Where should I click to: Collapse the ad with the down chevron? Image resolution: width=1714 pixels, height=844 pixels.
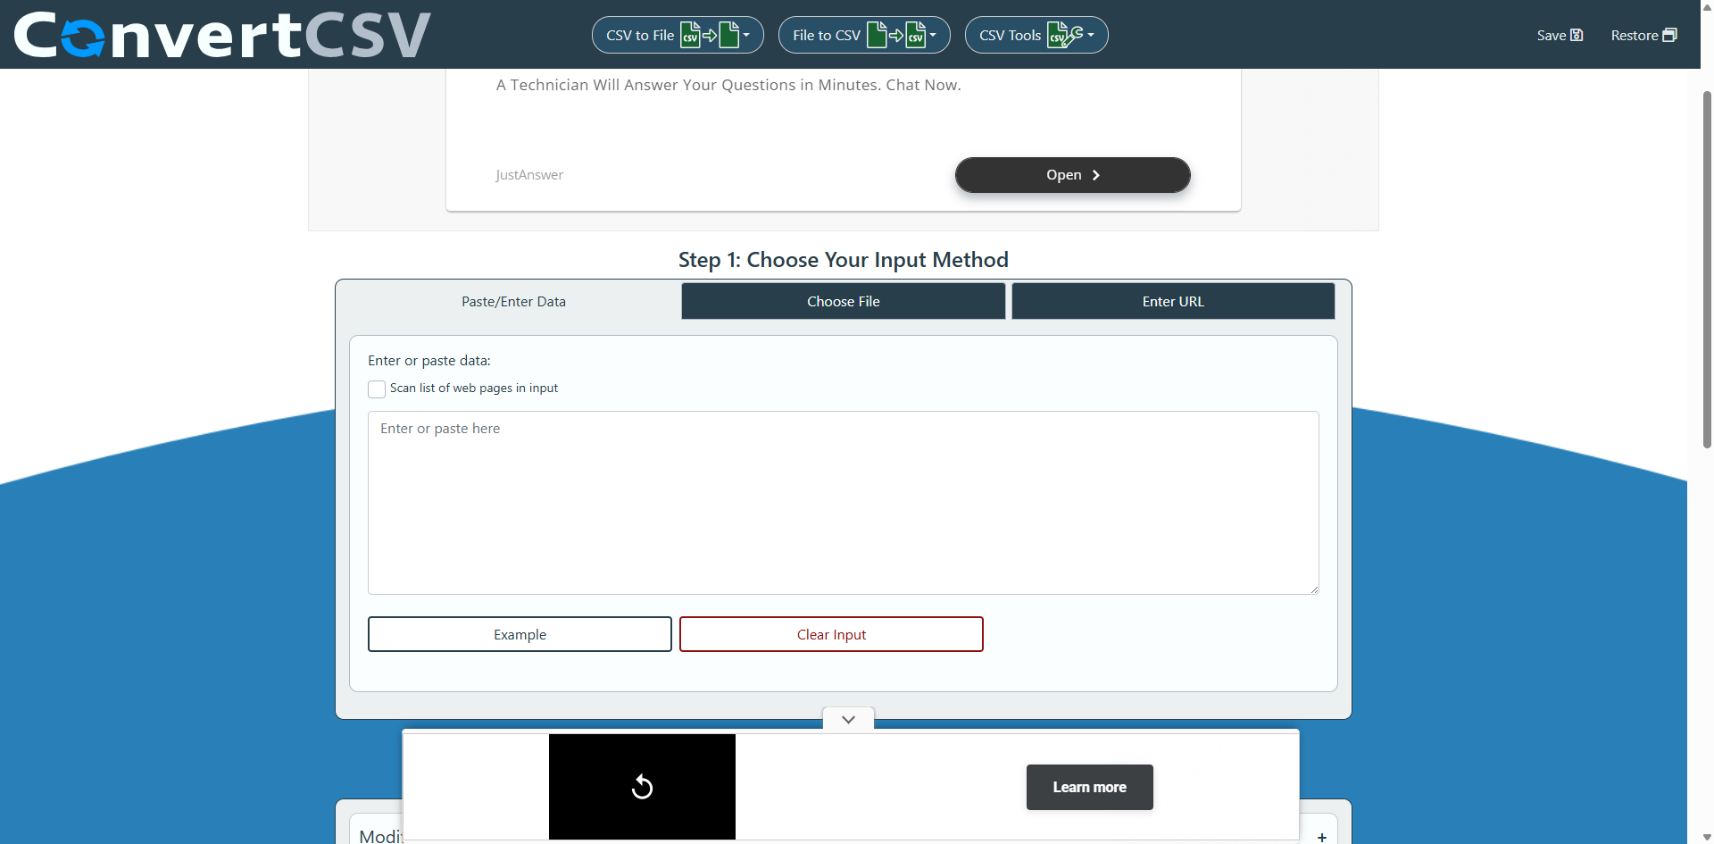pyautogui.click(x=848, y=720)
